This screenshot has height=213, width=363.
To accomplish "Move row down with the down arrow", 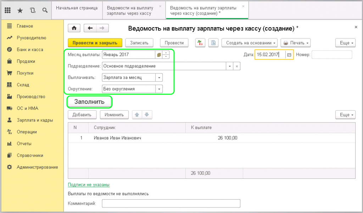I will [147, 114].
